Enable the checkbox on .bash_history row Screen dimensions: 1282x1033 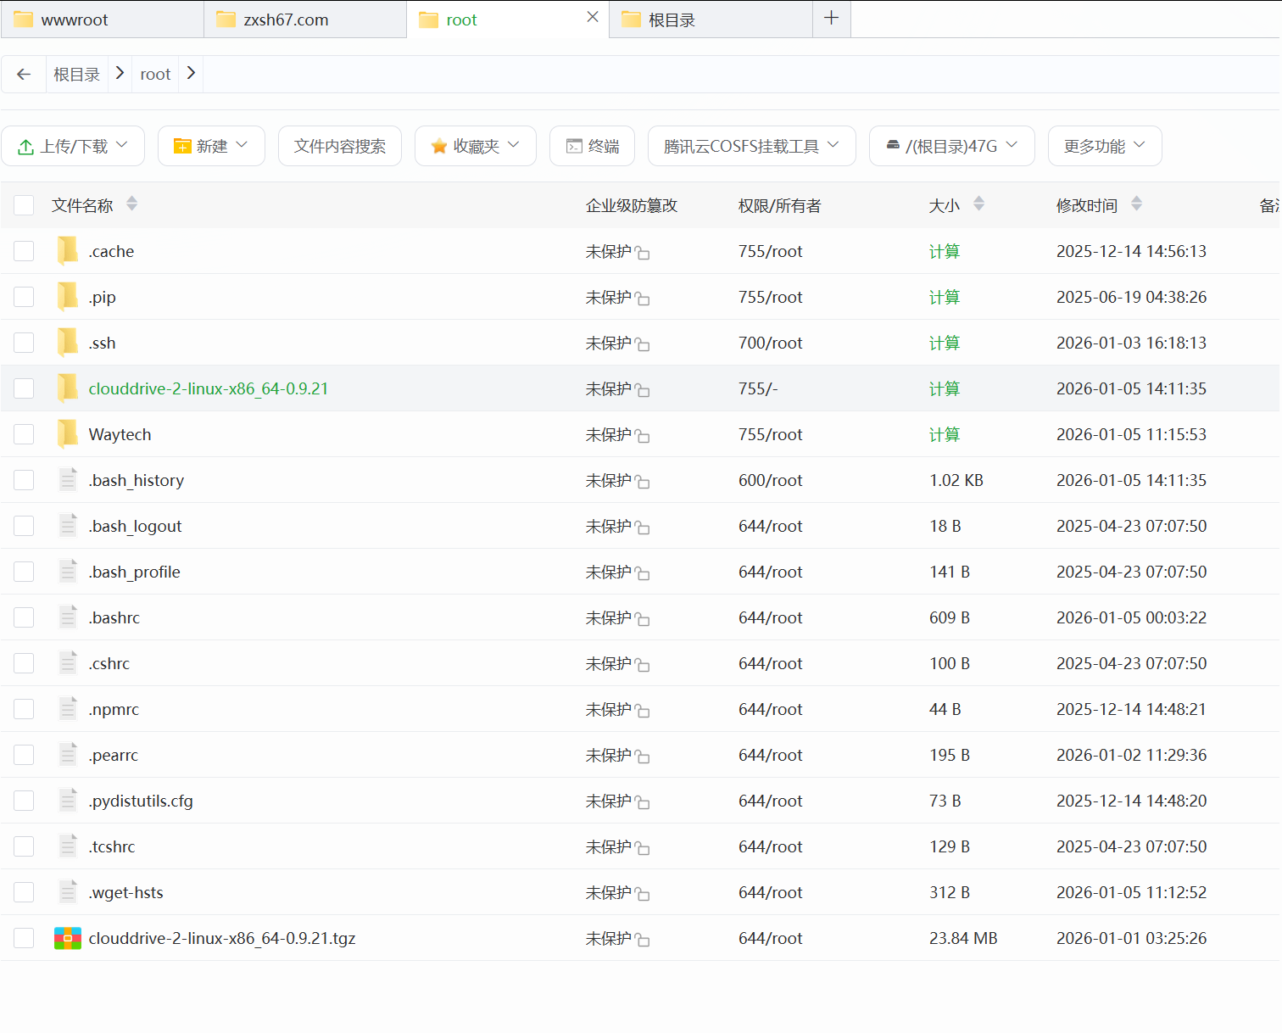click(x=24, y=479)
